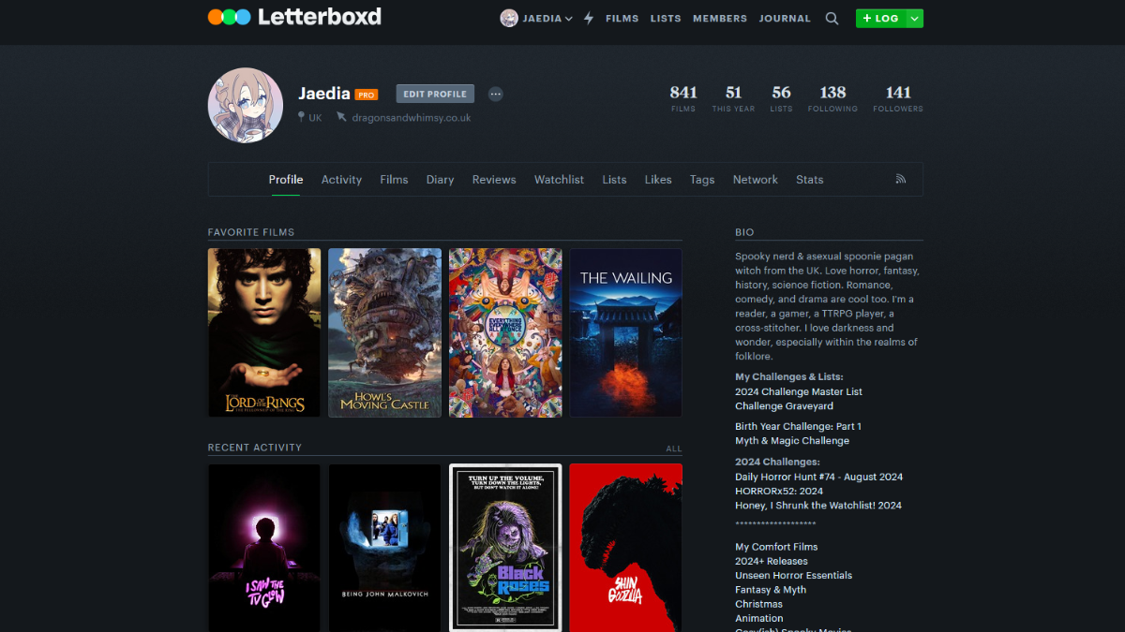Open the Lists tab on the profile
1125x632 pixels.
tap(614, 180)
